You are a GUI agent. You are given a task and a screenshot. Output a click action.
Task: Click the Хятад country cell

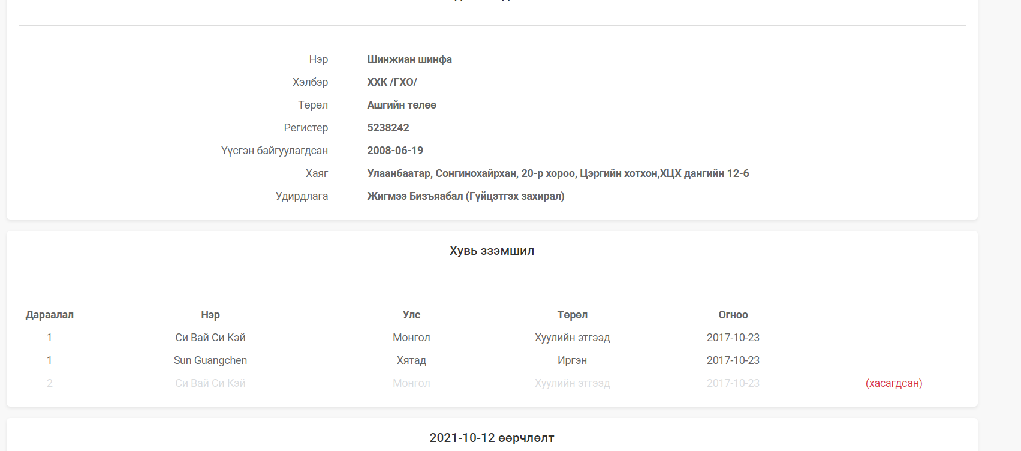coord(411,360)
